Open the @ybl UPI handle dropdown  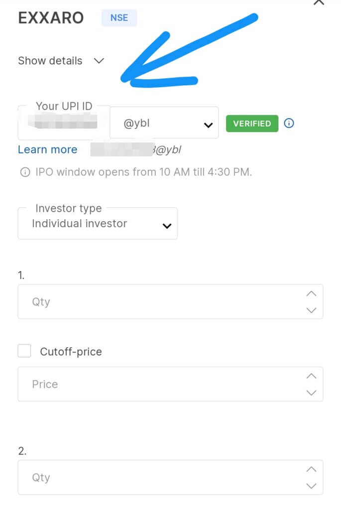[164, 123]
